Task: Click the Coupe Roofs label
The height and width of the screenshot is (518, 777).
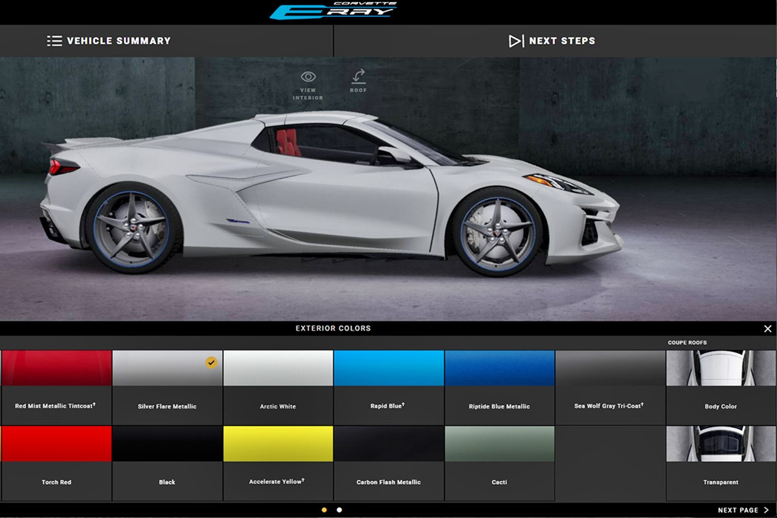Action: point(688,343)
